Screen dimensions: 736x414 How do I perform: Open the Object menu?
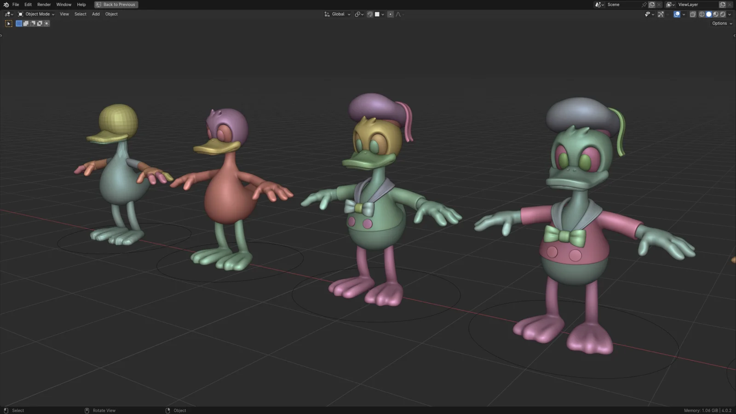tap(111, 14)
